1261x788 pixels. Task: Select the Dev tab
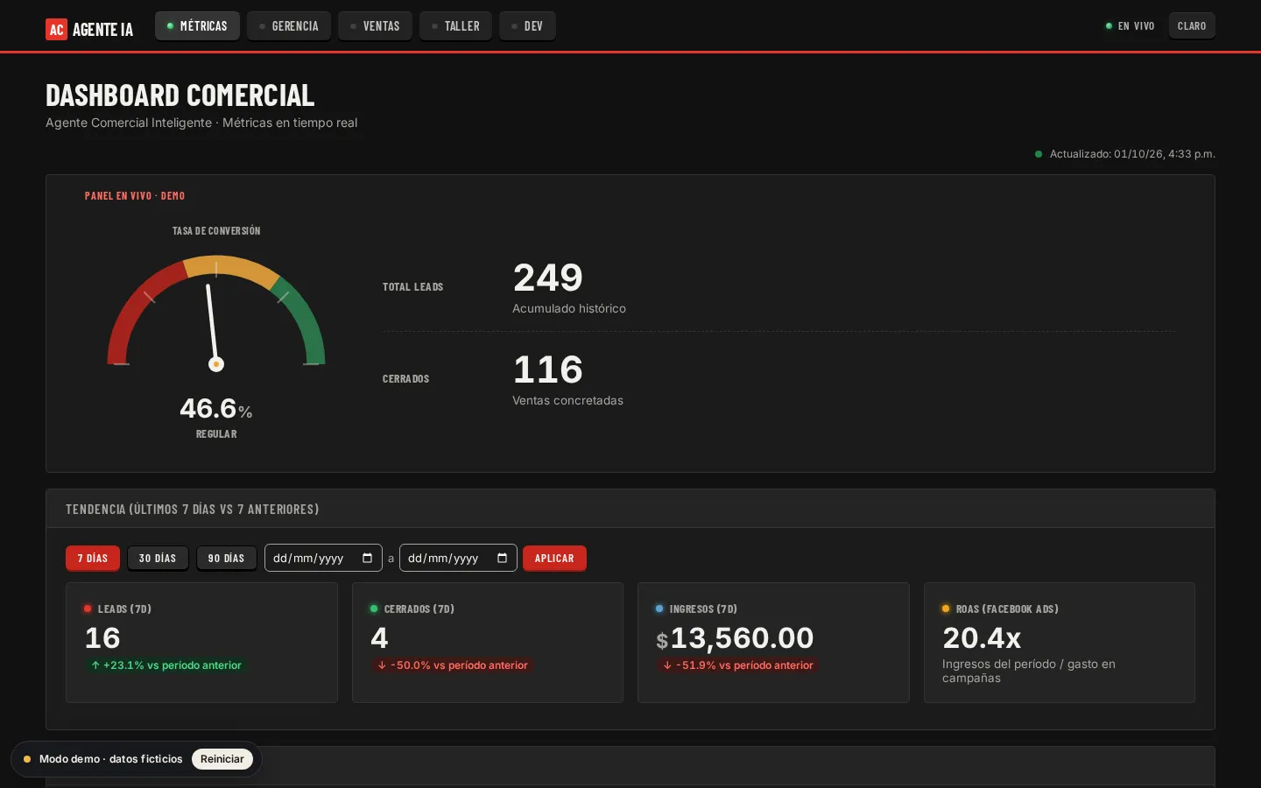[x=527, y=26]
